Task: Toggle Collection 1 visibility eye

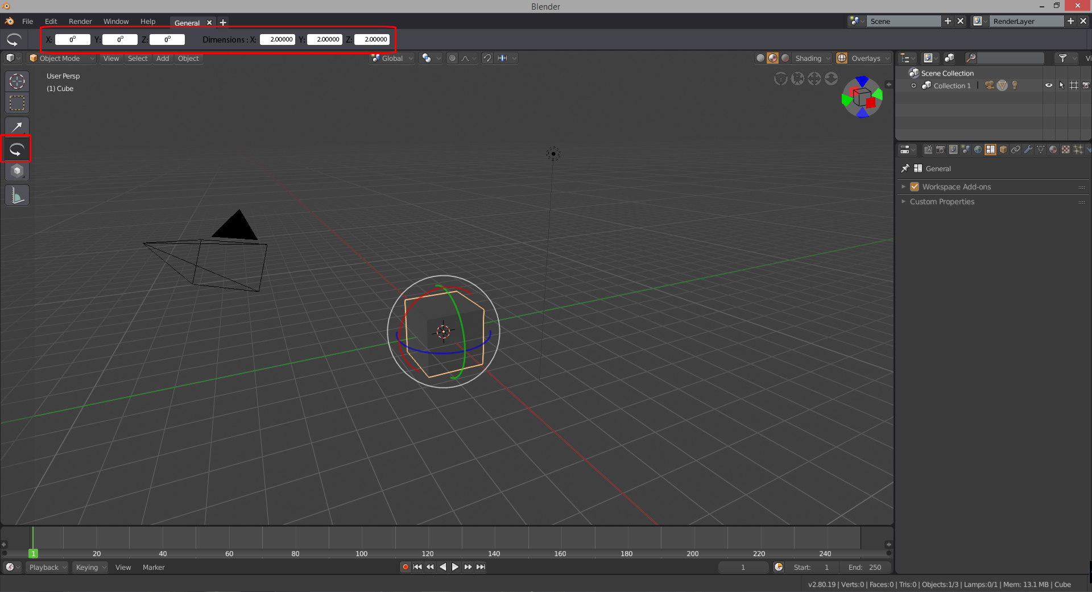Action: [x=1049, y=85]
